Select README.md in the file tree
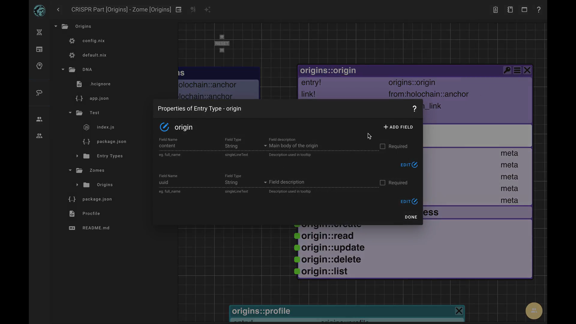The width and height of the screenshot is (576, 324). coord(96,228)
